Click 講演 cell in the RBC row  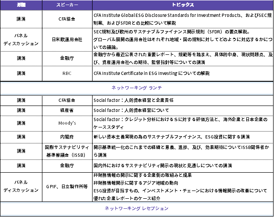(21, 74)
